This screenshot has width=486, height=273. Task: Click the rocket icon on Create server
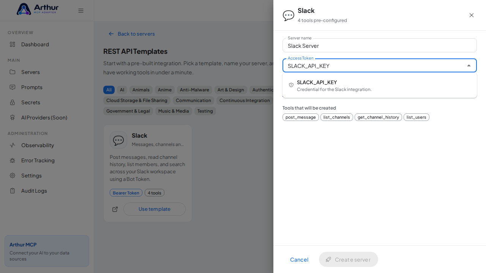[x=328, y=259]
